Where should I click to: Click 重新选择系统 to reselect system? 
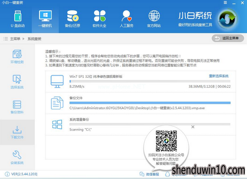pyautogui.click(x=219, y=76)
